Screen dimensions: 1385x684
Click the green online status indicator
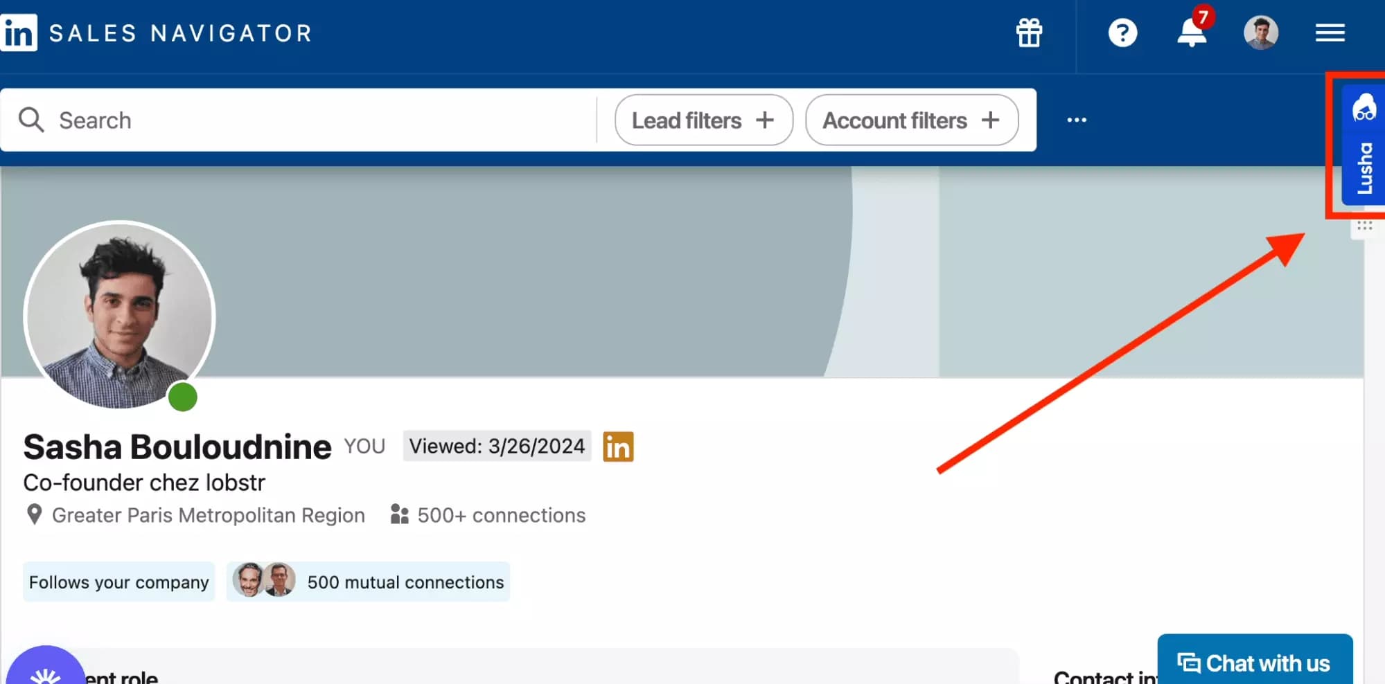(182, 397)
